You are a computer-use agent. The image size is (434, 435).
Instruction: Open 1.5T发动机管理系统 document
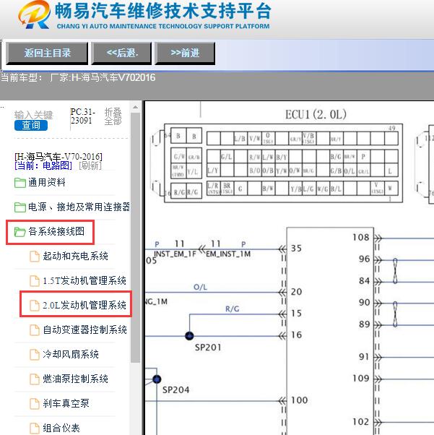84,280
